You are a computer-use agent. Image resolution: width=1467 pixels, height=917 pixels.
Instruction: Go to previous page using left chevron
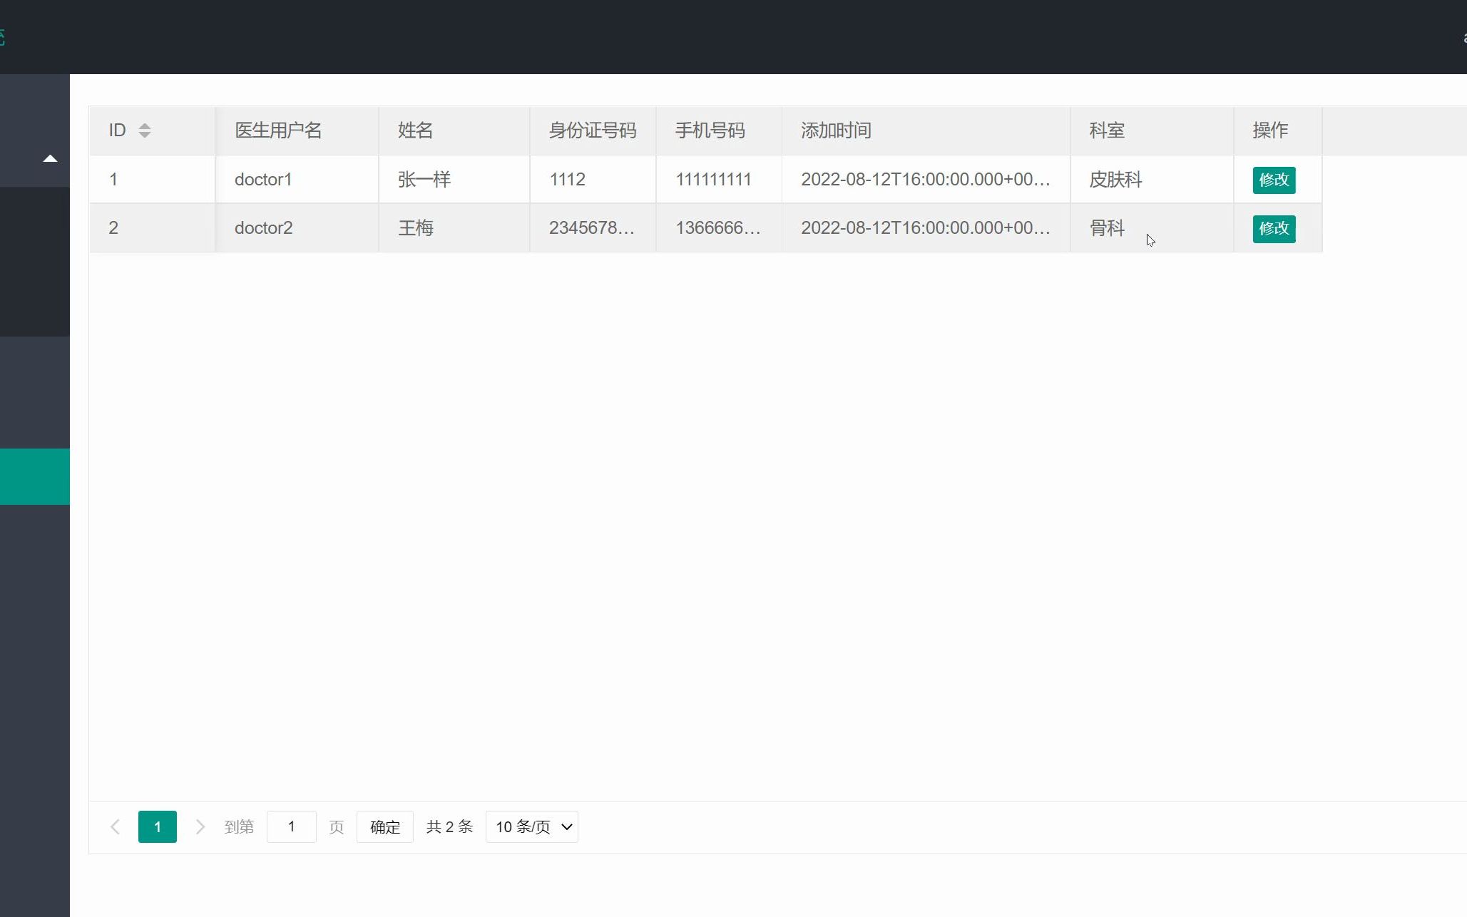(115, 826)
